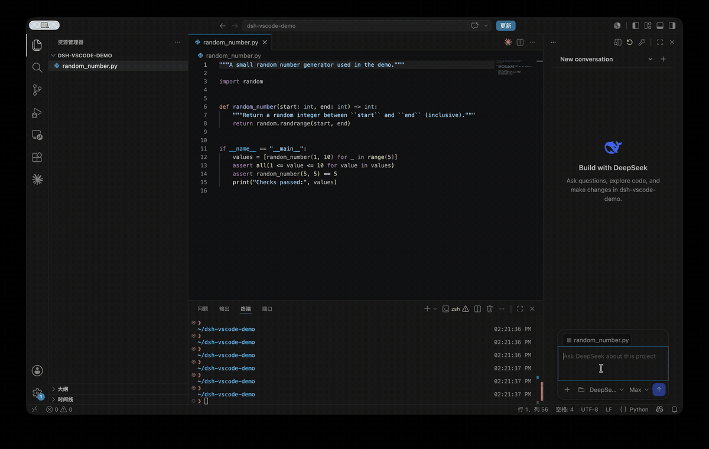Click the cube icon in title bar
The width and height of the screenshot is (709, 449).
tap(617, 26)
